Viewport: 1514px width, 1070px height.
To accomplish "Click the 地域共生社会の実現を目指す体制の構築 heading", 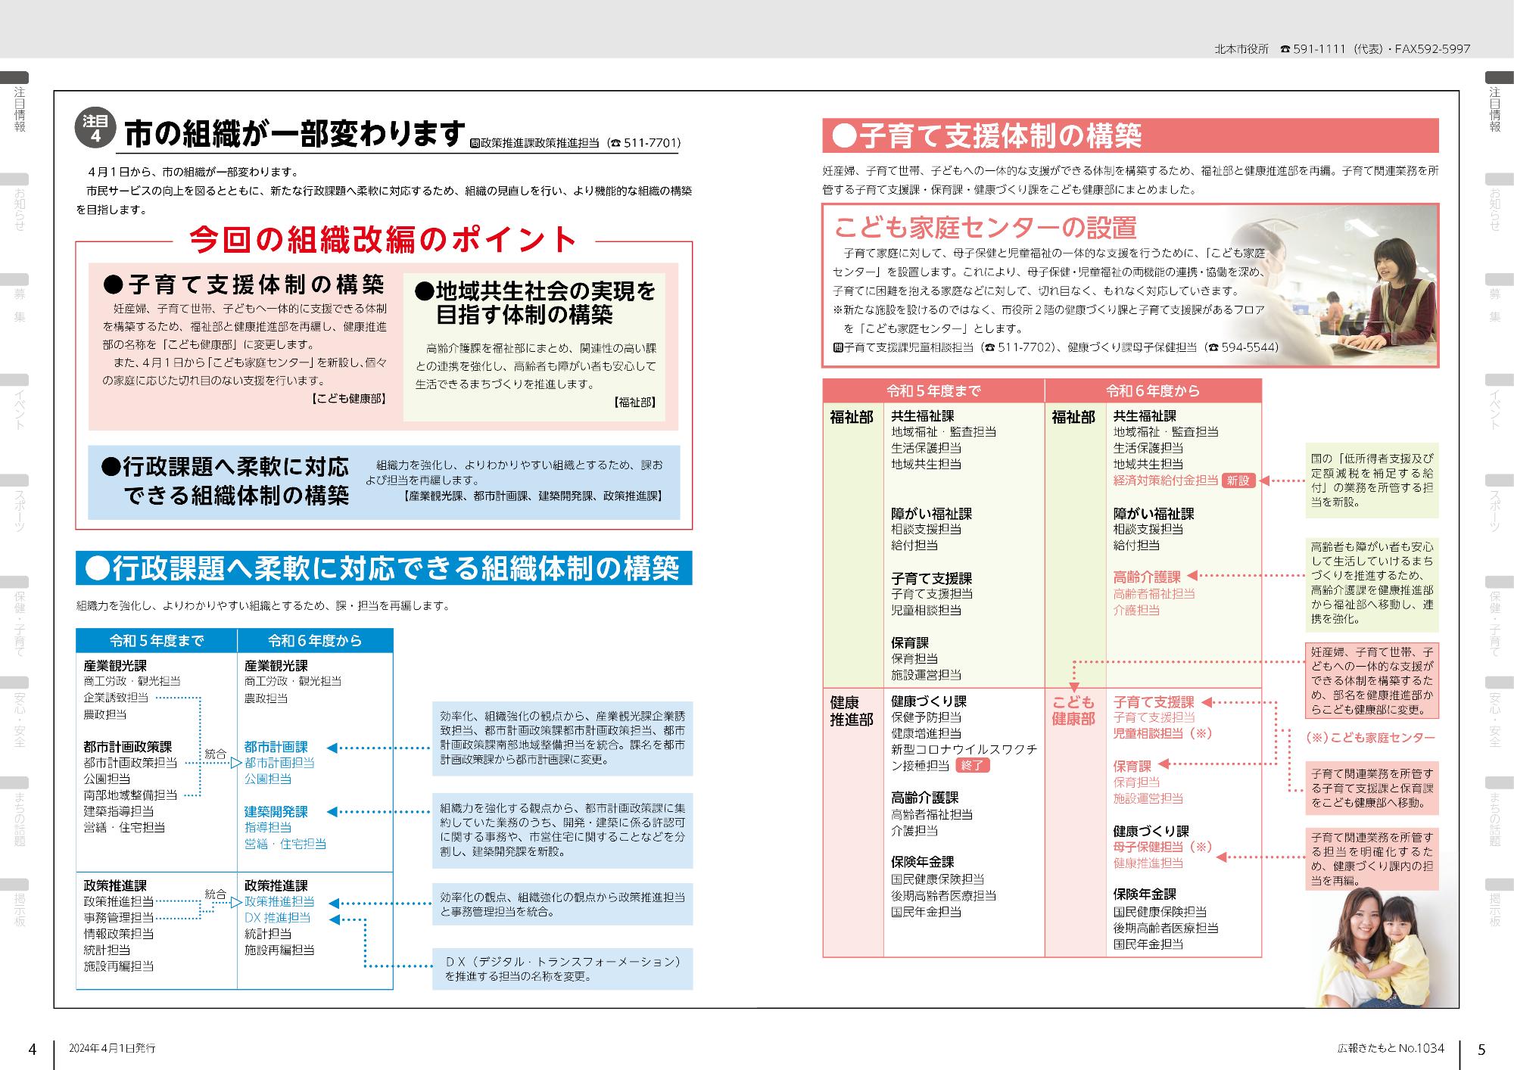I will coord(535,303).
